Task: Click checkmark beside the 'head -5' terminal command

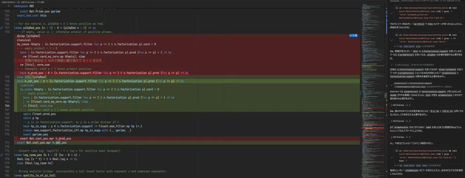Action: coord(391,158)
